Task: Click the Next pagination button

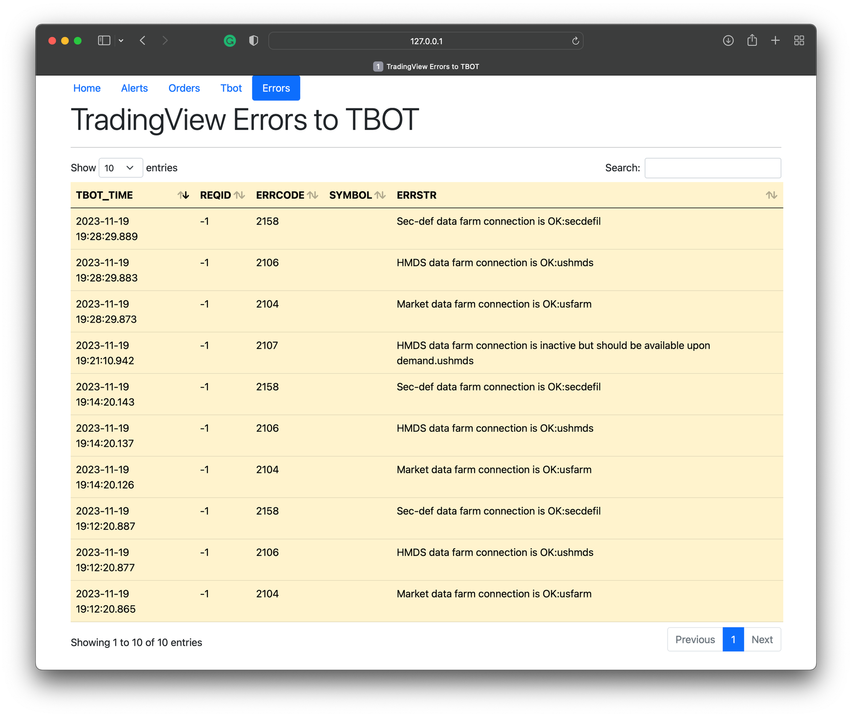Action: 762,639
